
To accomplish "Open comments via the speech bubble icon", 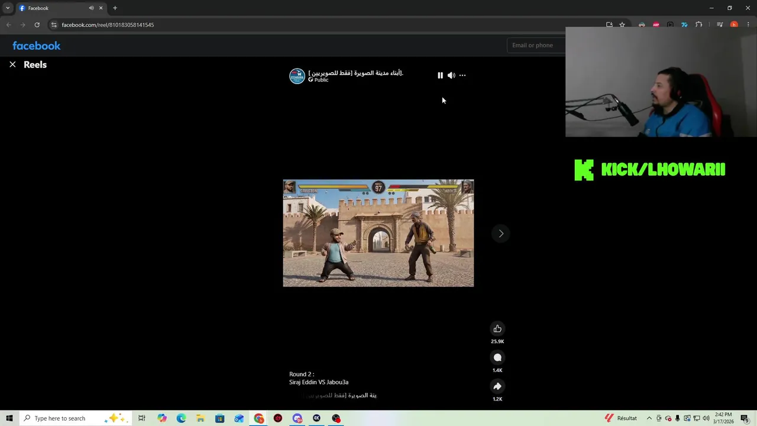I will 497,357.
